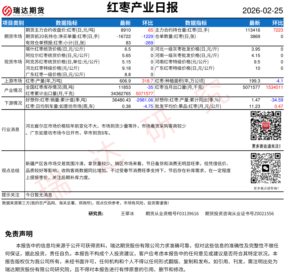Click the 更多观点请咨询 caption
The width and height of the screenshot is (285, 273).
pos(266,188)
